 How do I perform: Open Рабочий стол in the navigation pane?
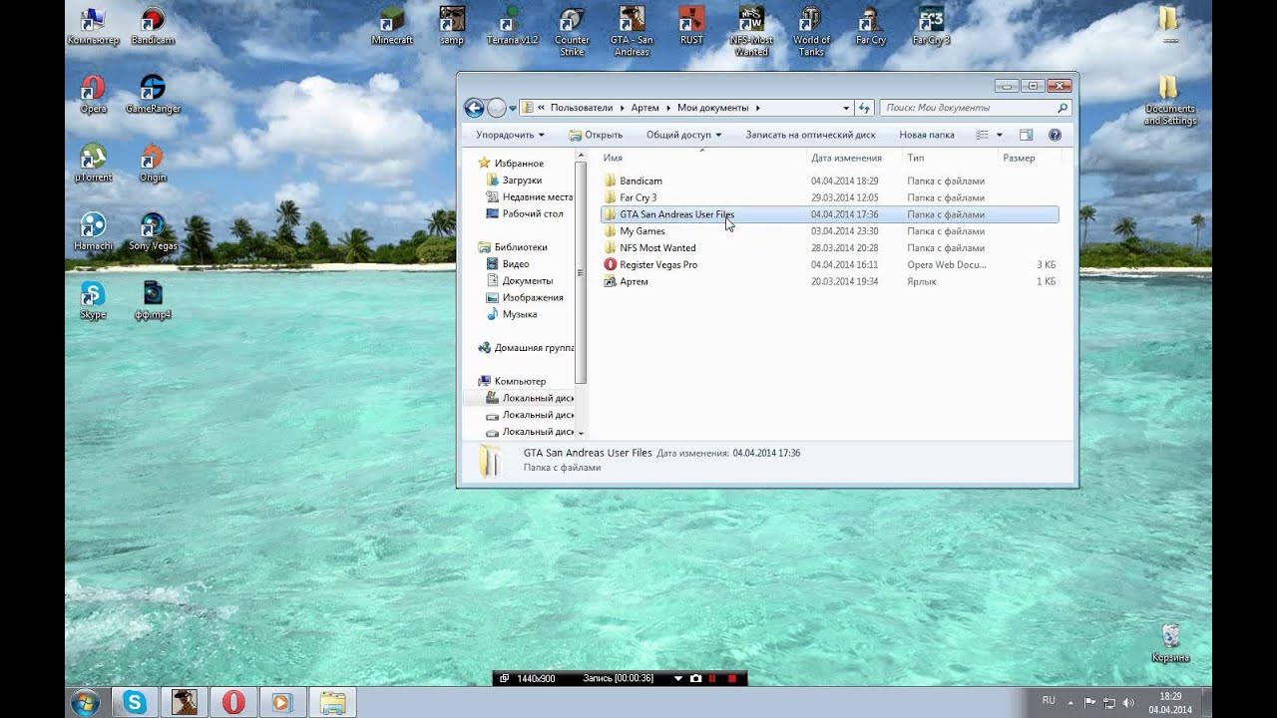pos(525,213)
